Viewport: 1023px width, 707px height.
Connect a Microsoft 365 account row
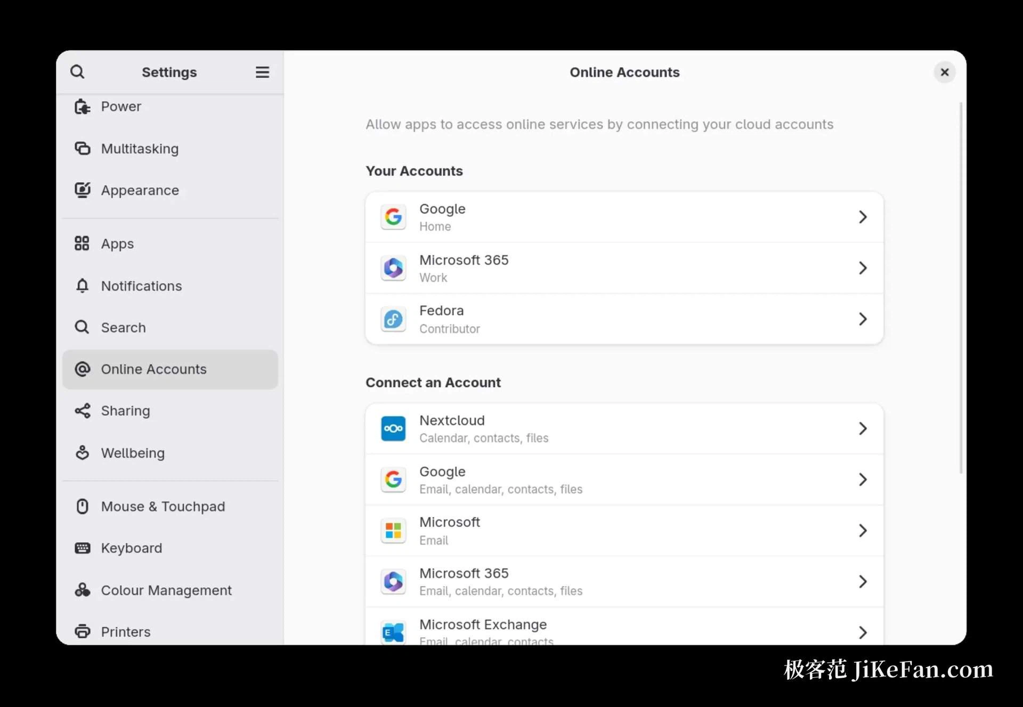point(624,582)
